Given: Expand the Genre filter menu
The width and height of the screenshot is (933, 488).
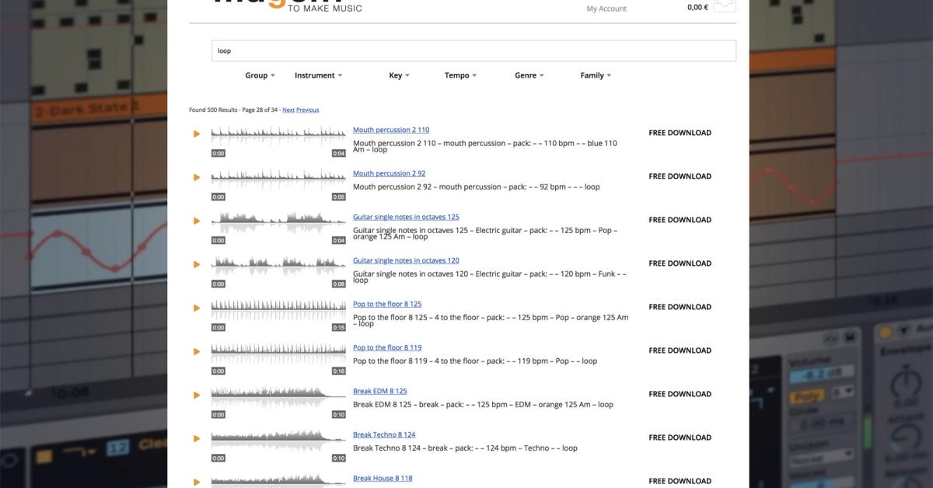Looking at the screenshot, I should coord(529,75).
